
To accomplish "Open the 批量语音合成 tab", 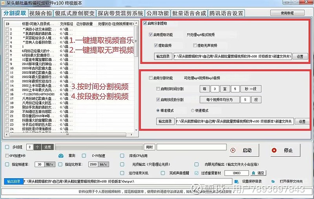I will pos(189,13).
